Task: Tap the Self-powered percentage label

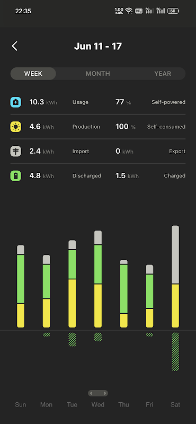Action: click(x=168, y=102)
